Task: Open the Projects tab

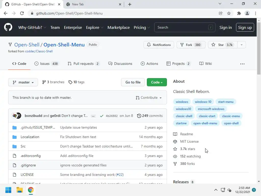Action: tap(178, 64)
